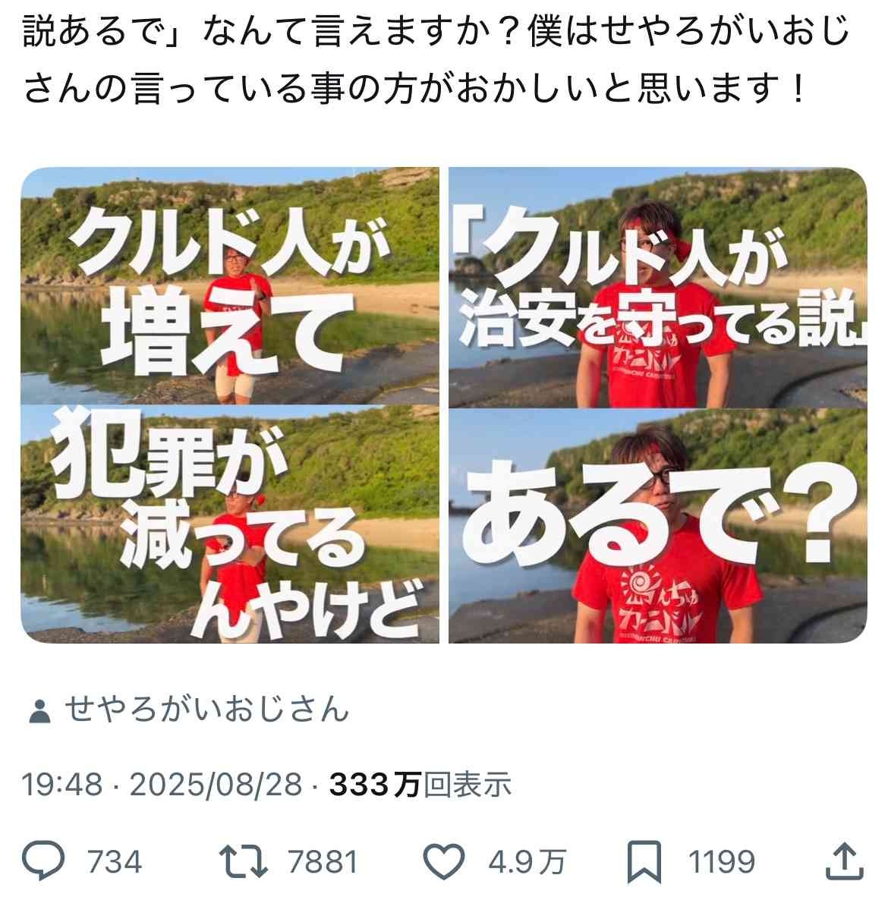Tap the 1199 bookmarks count
This screenshot has width=888, height=919.
coord(721,862)
